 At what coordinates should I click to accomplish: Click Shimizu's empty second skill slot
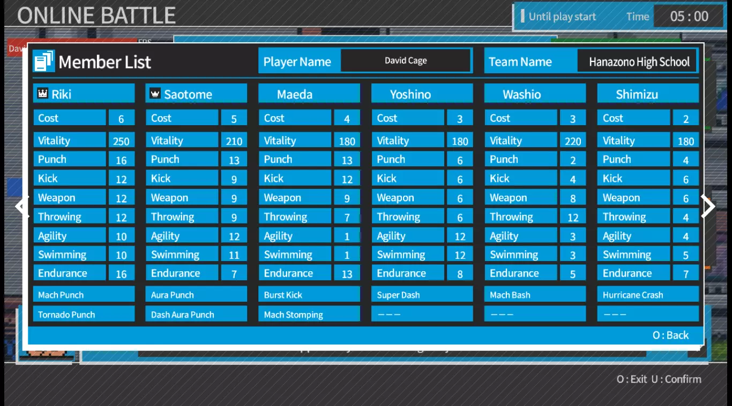(648, 314)
